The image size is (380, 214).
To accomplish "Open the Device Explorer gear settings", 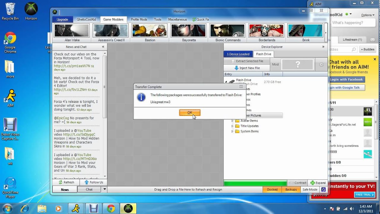I will point(321,64).
